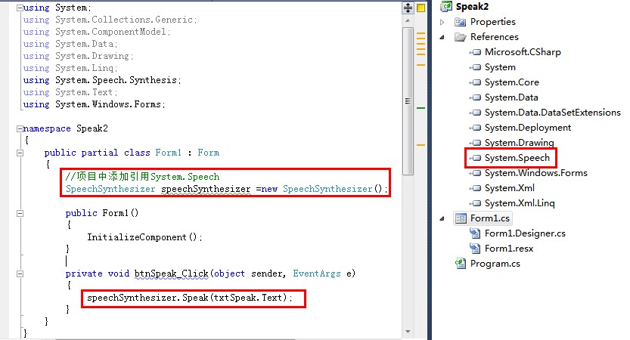Collapse the Form1.cs node

(x=442, y=219)
